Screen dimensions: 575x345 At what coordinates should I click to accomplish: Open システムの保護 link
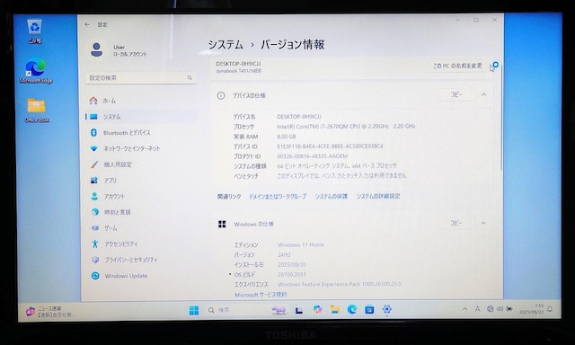tap(332, 197)
